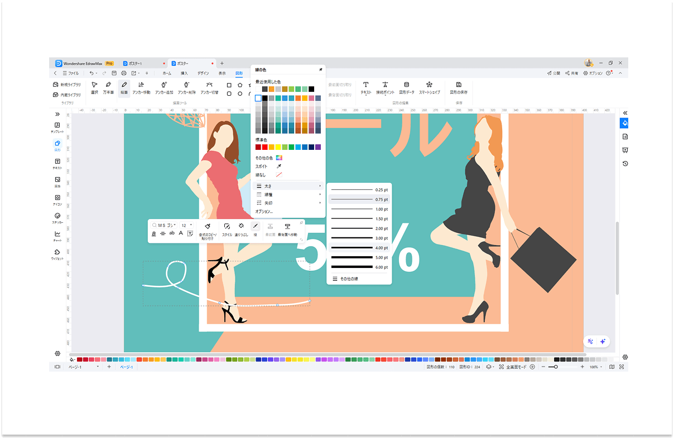Viewport: 674px width, 439px height.
Task: Click その他の線 more lines option
Action: [348, 278]
